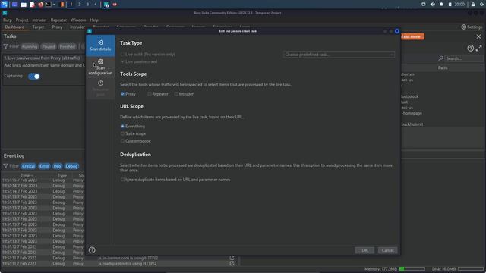Viewport: 486px width, 273px height.
Task: Toggle the Critical event log filter
Action: click(28, 166)
